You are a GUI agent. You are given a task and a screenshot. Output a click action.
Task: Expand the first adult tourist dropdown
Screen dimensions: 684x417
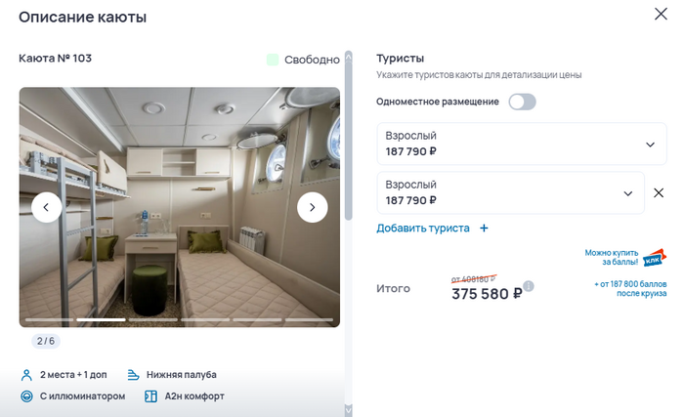(x=650, y=145)
